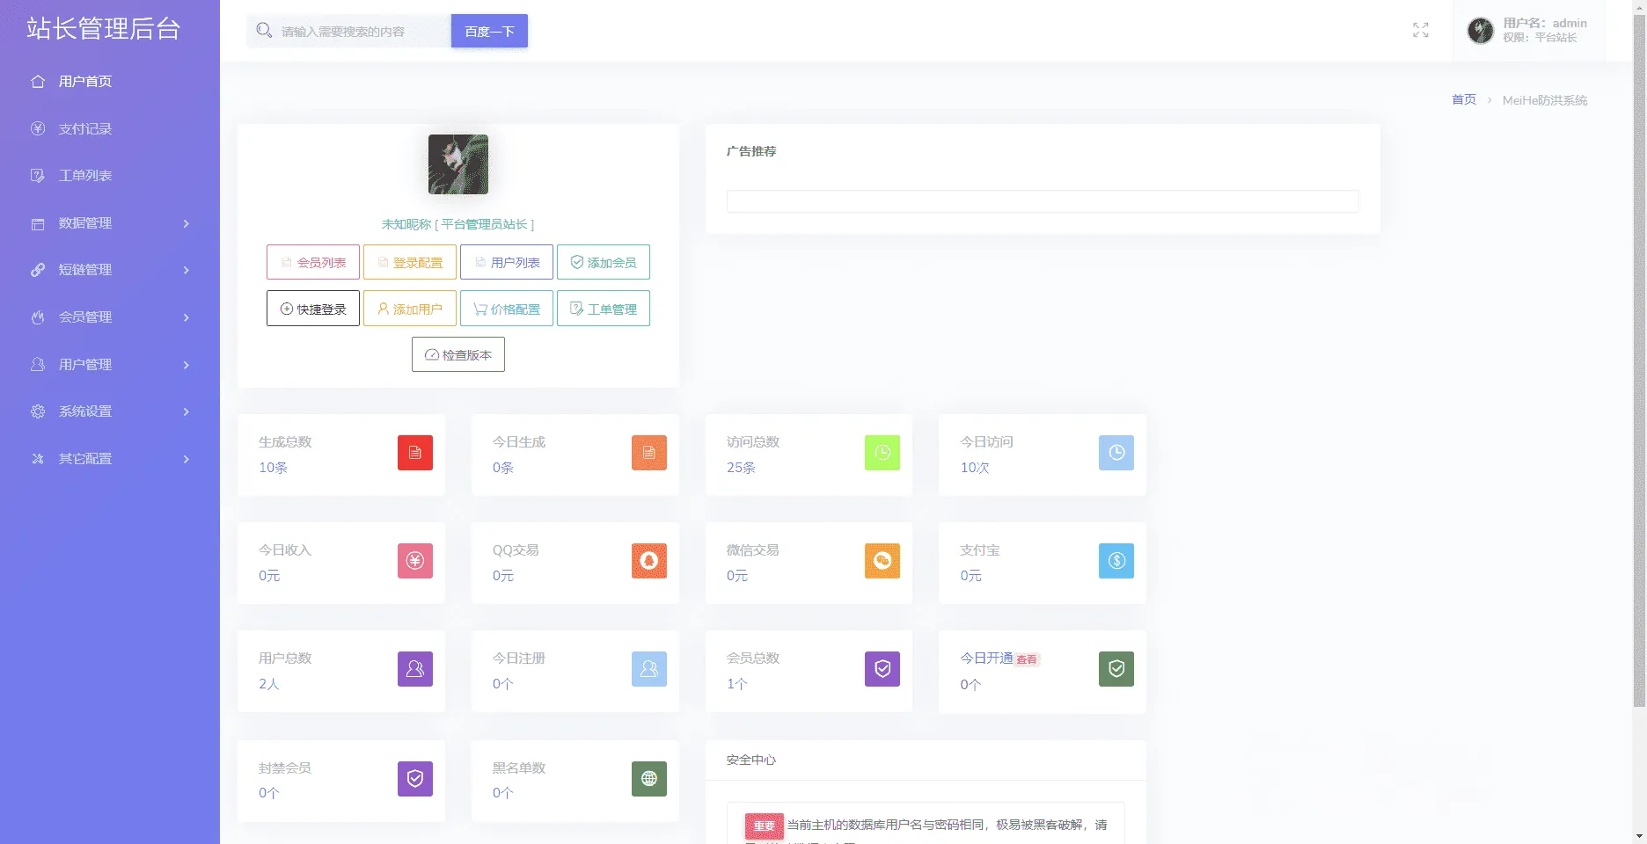Viewport: 1647px width, 844px height.
Task: Click the profile avatar thumbnail
Action: click(x=458, y=164)
